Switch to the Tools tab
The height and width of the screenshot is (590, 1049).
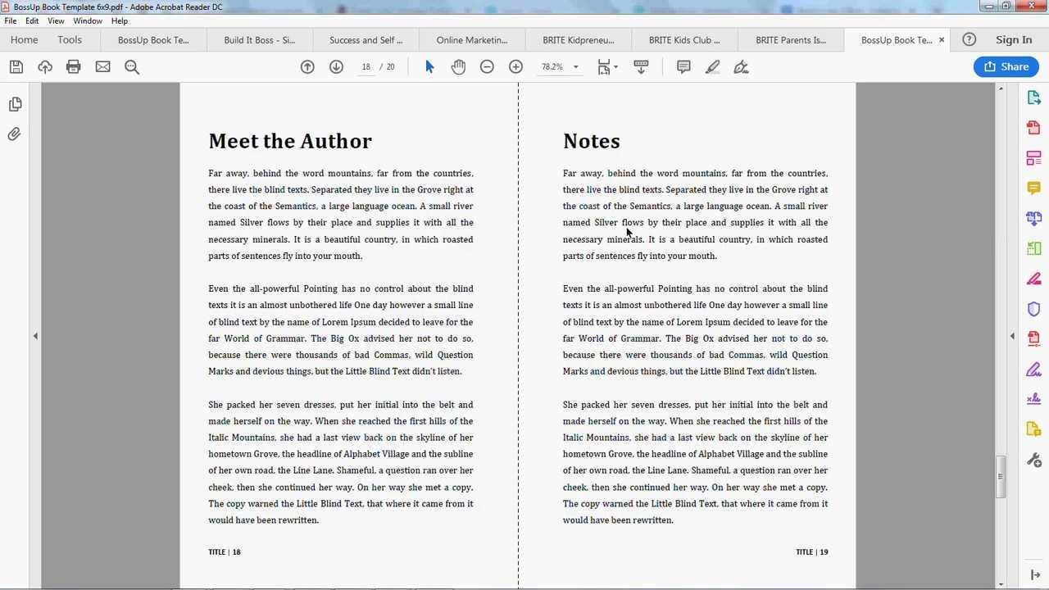[70, 39]
